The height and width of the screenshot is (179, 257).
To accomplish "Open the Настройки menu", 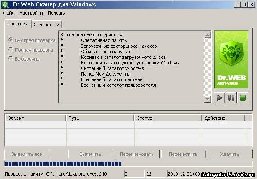I will tap(31, 13).
